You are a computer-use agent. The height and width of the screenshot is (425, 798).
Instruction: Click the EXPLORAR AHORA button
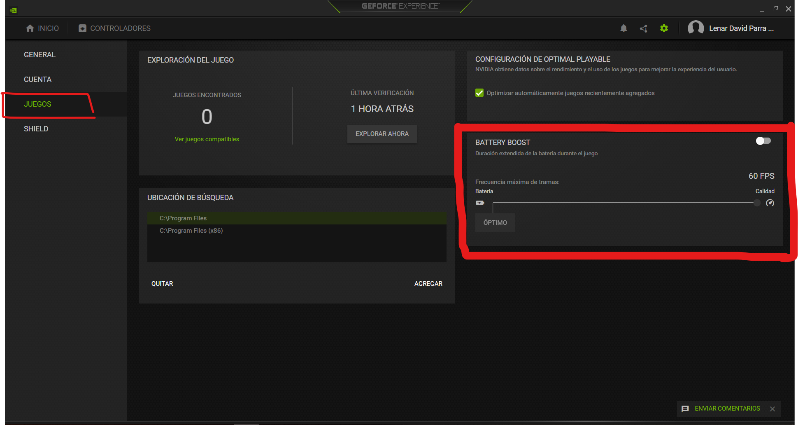382,134
